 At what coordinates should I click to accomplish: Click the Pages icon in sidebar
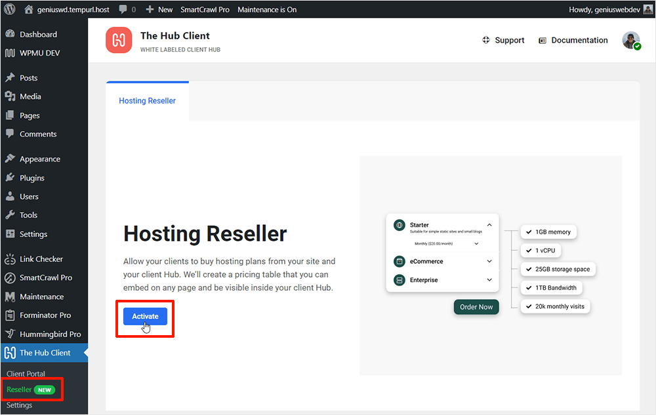pyautogui.click(x=10, y=115)
